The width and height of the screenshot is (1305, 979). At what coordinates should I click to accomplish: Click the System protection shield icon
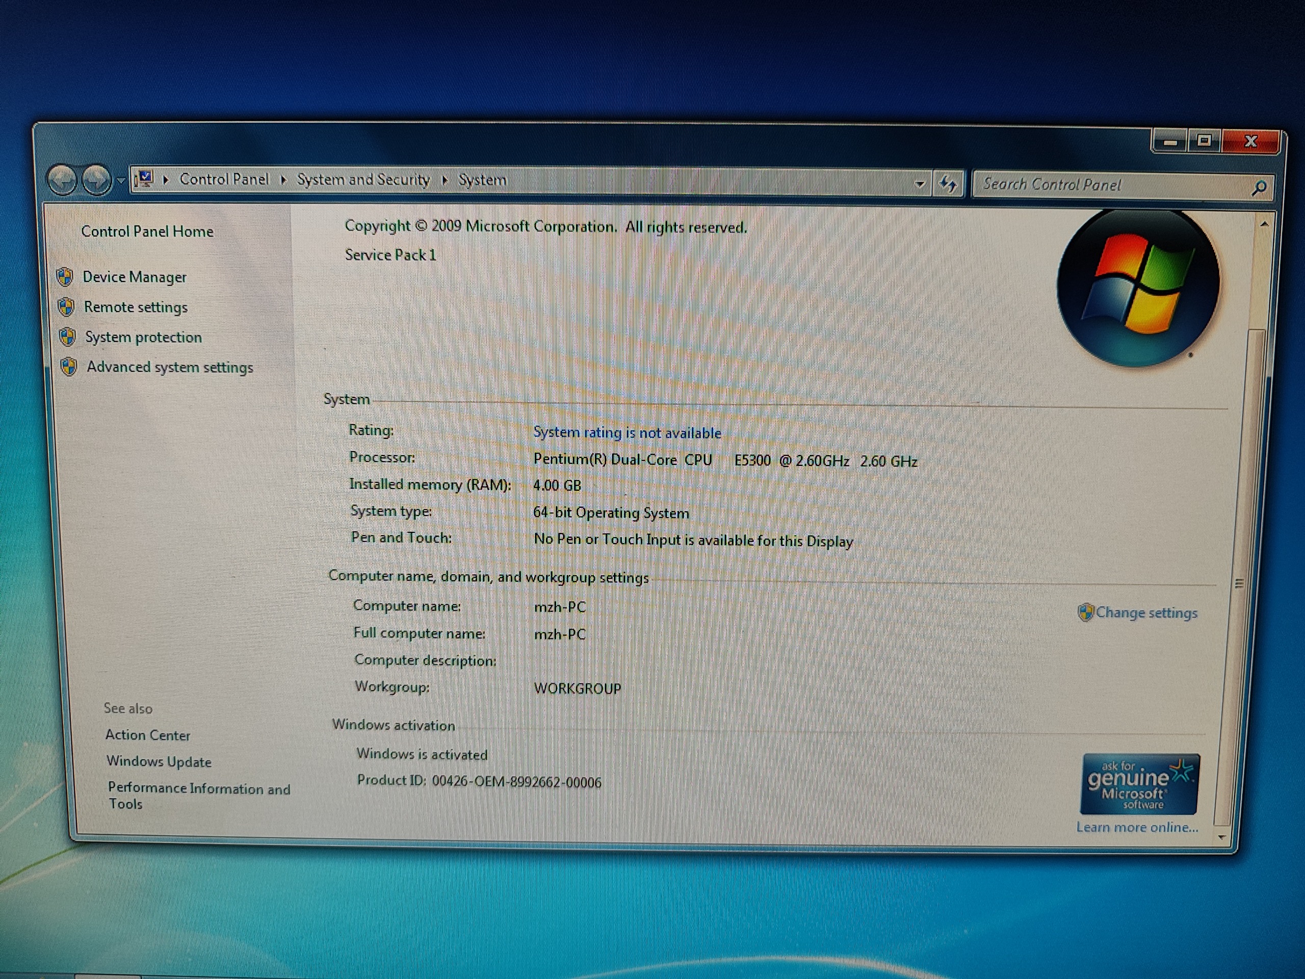coord(68,337)
